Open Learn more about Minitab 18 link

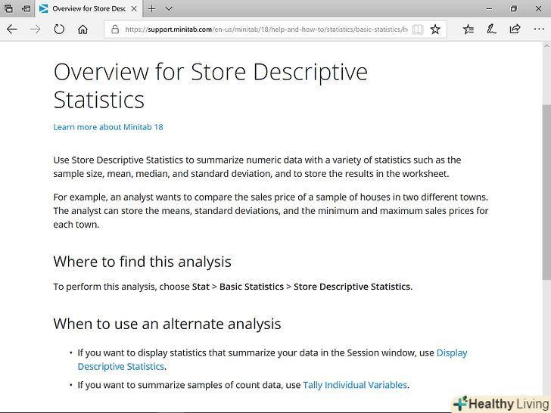[108, 127]
